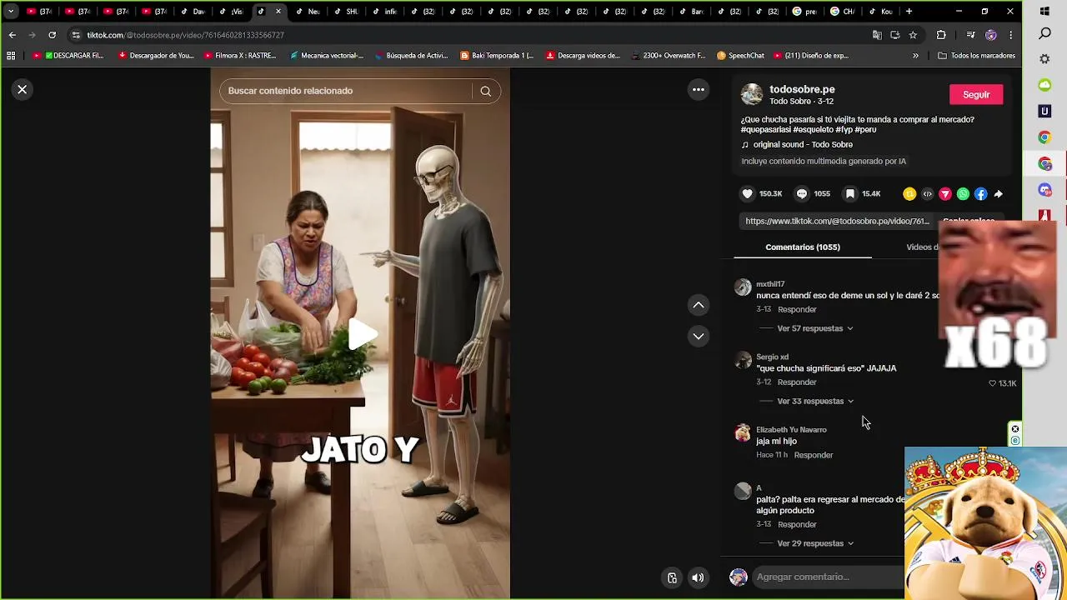Open Todos los marcadores folder
1067x600 pixels.
[976, 56]
